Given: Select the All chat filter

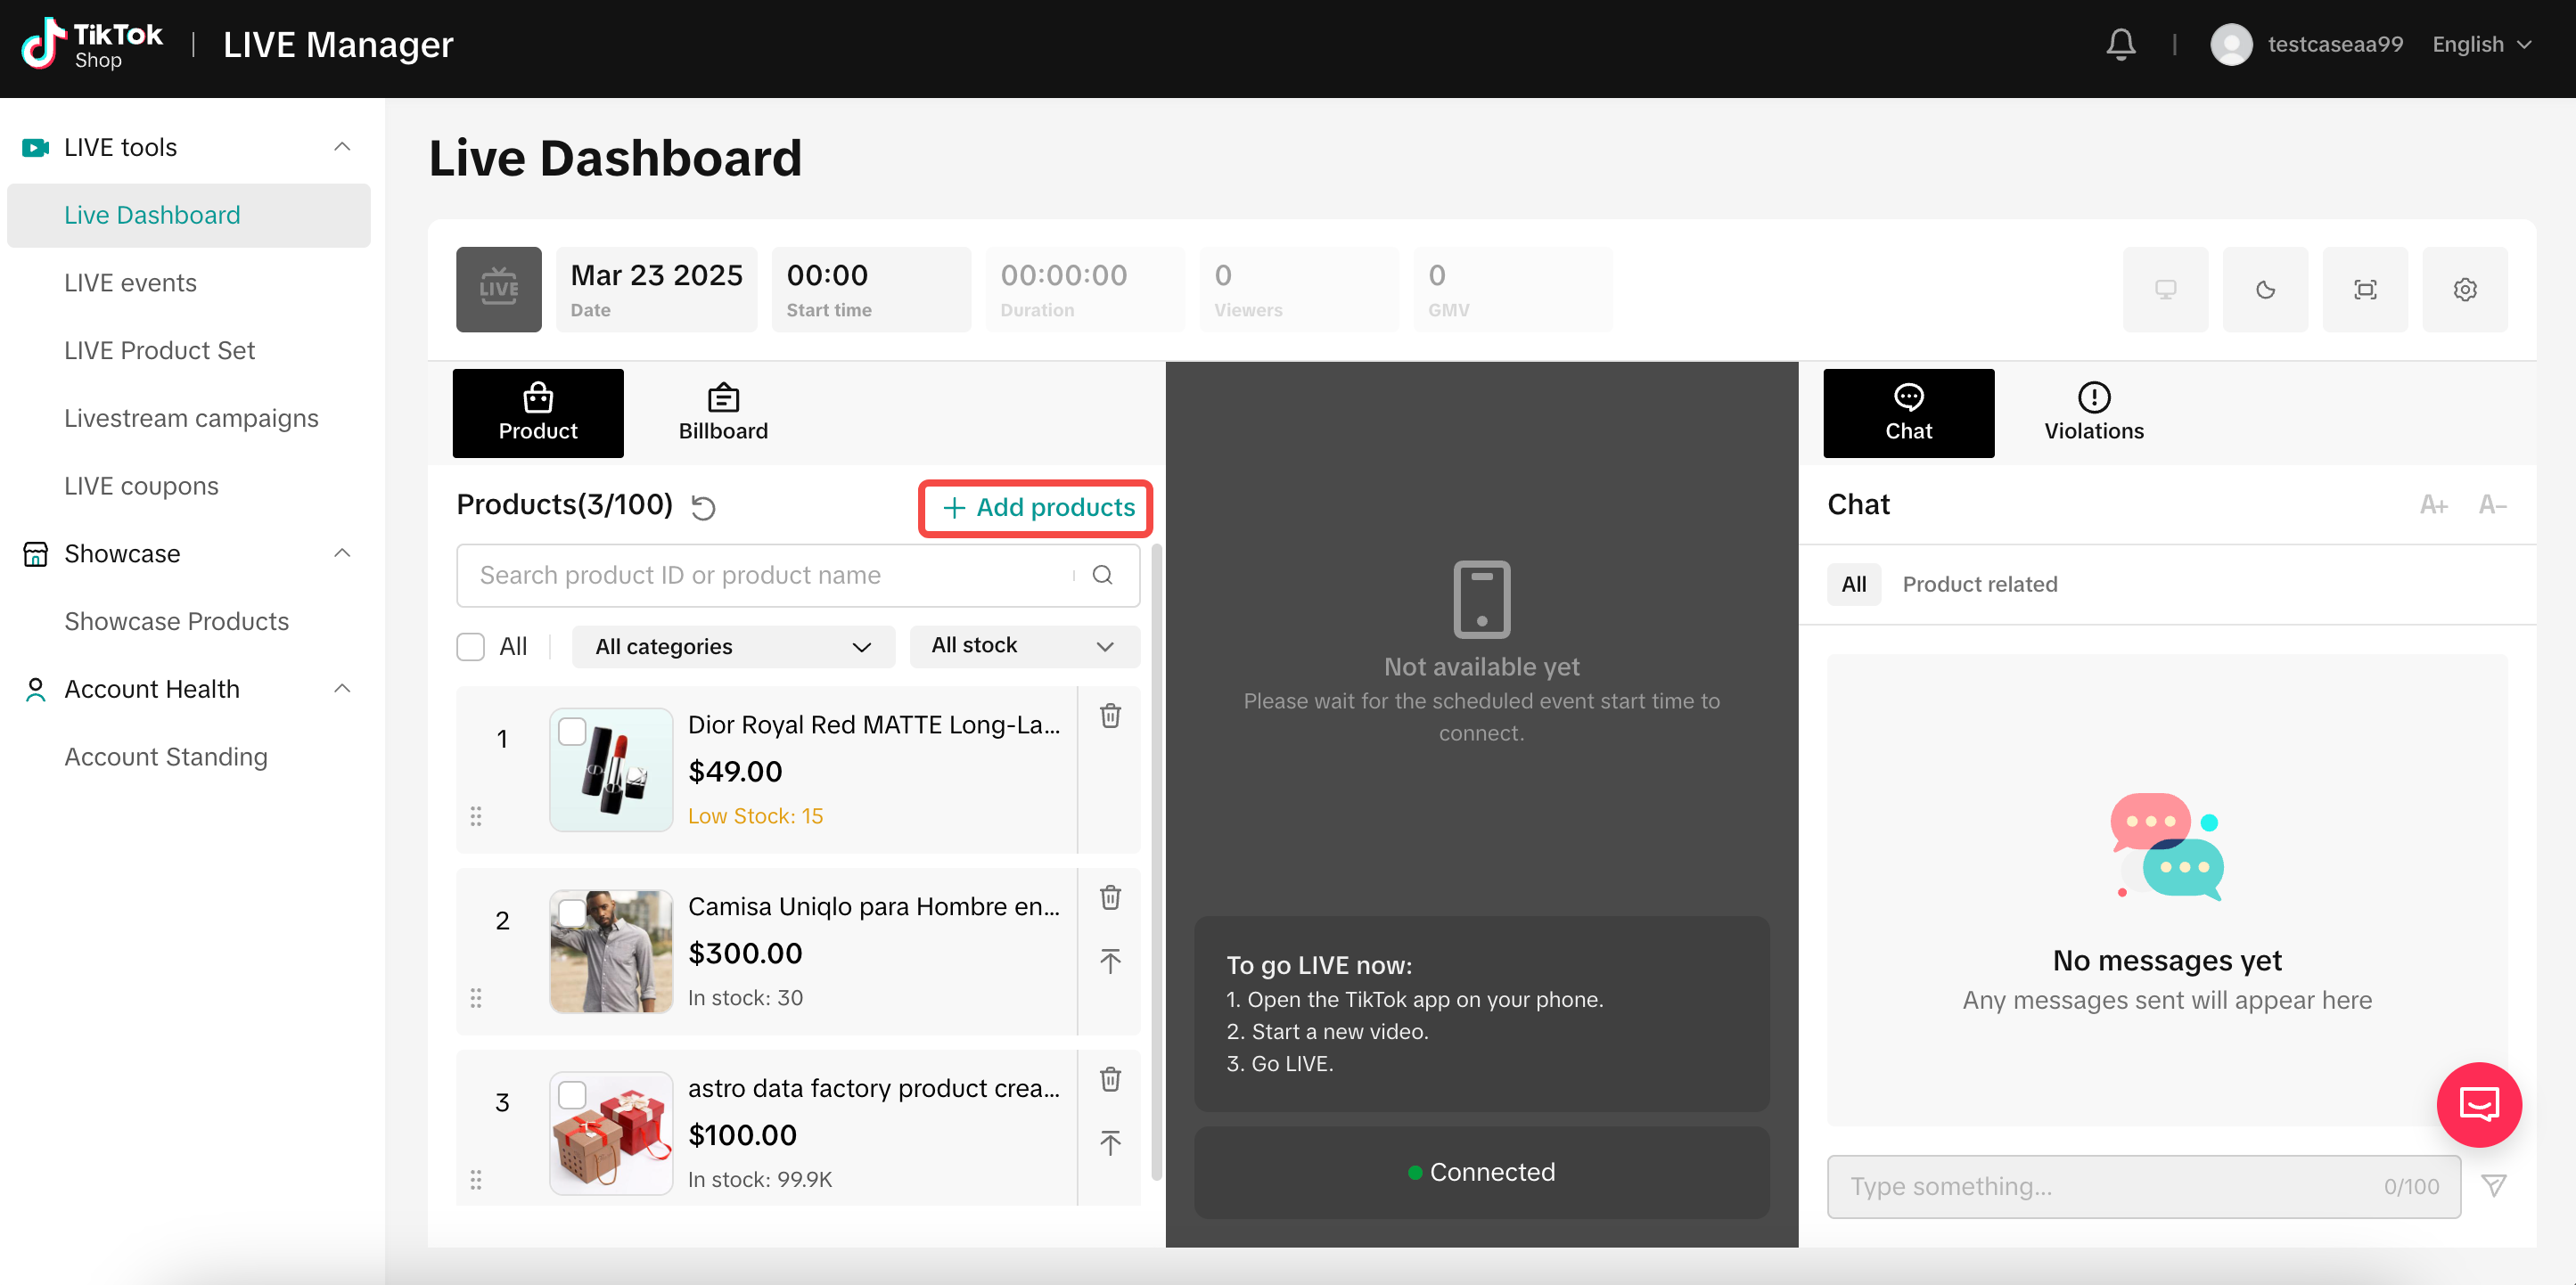Looking at the screenshot, I should 1853,584.
